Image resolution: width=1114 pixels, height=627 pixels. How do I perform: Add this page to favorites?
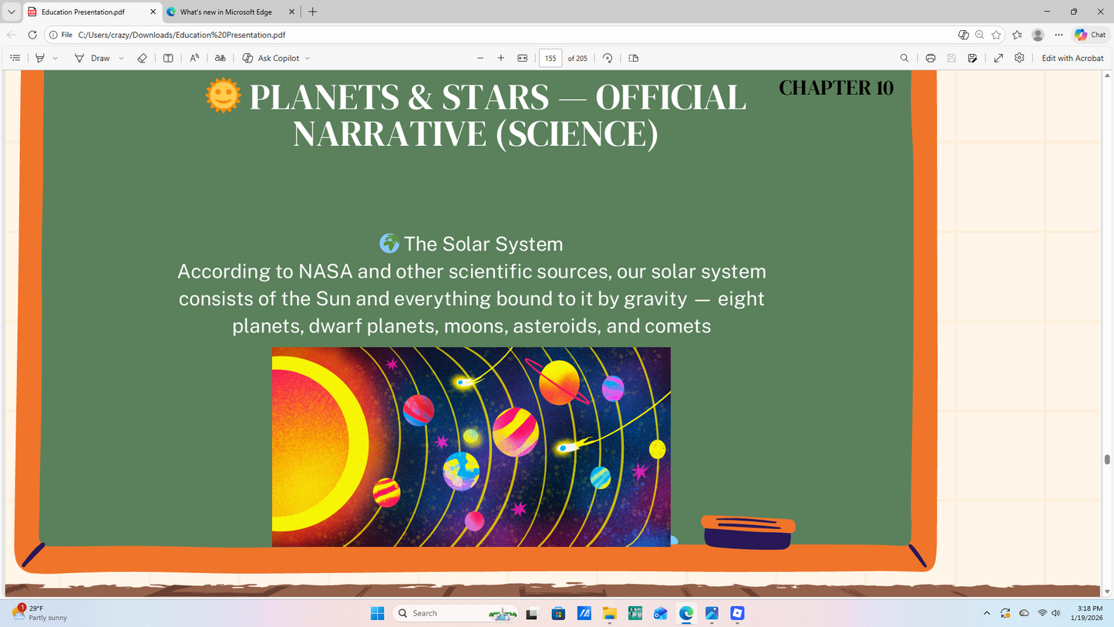(x=997, y=35)
